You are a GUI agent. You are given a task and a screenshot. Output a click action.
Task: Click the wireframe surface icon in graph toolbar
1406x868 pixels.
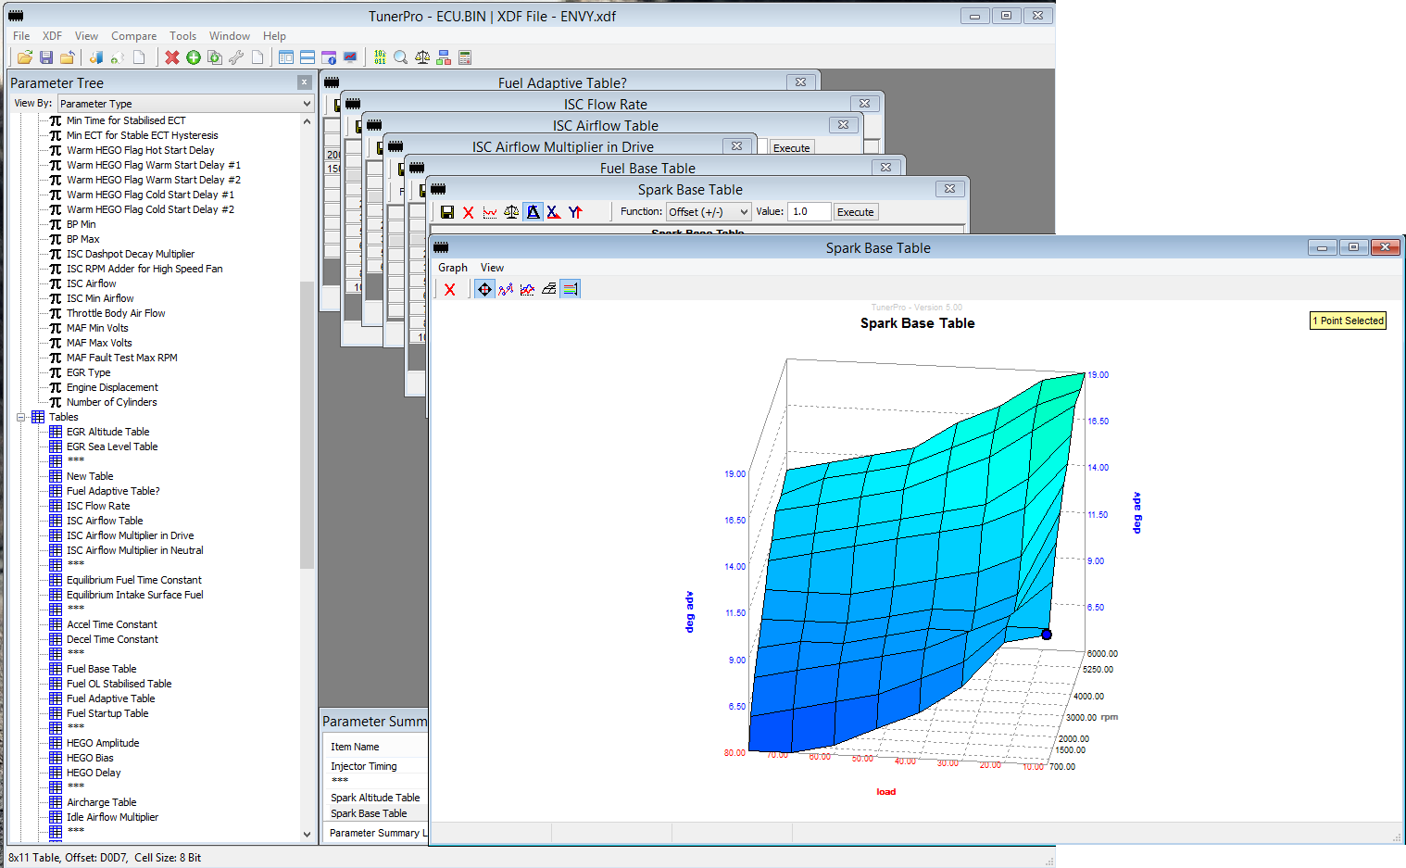click(x=549, y=289)
